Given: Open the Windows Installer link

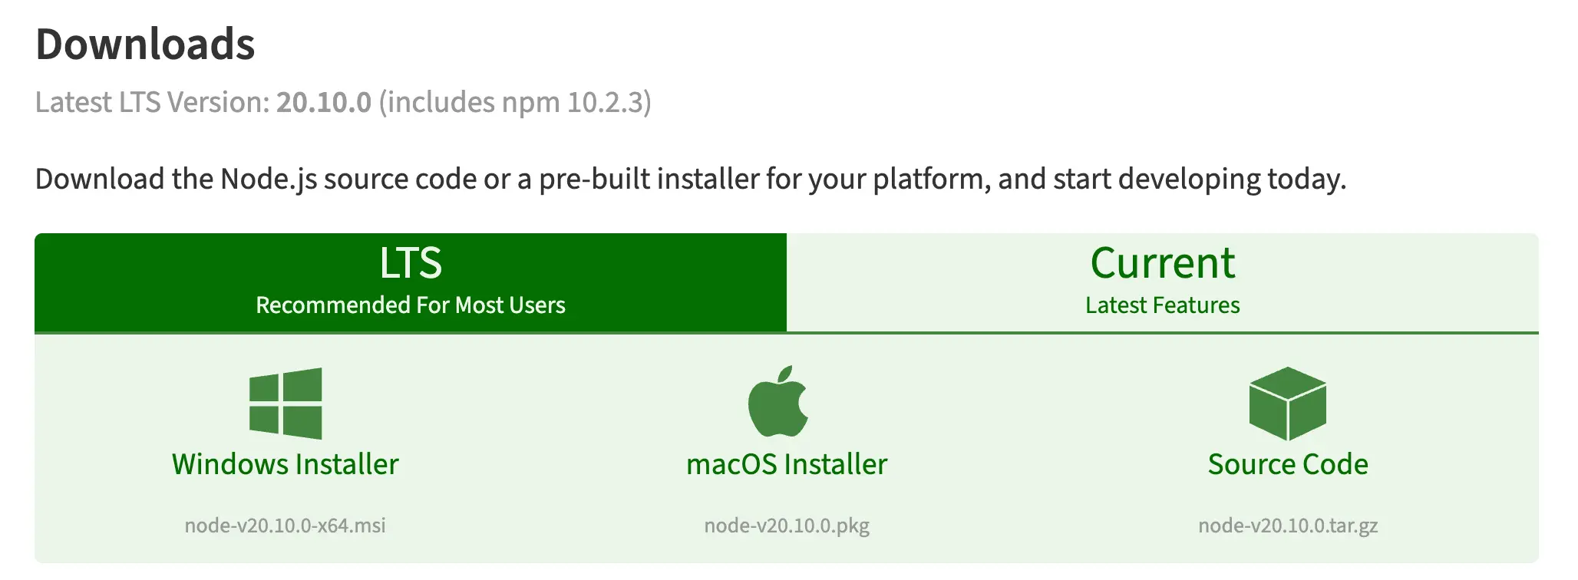Looking at the screenshot, I should tap(286, 464).
